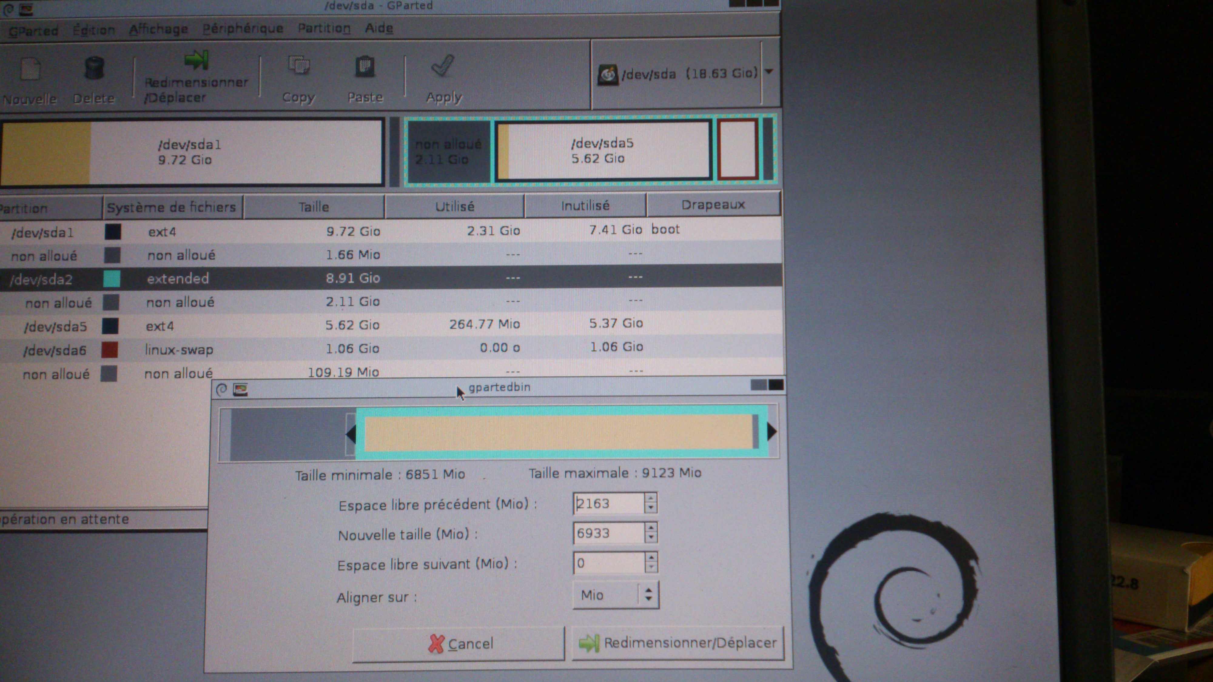
Task: Select the red swap block in disk map
Action: (x=738, y=149)
